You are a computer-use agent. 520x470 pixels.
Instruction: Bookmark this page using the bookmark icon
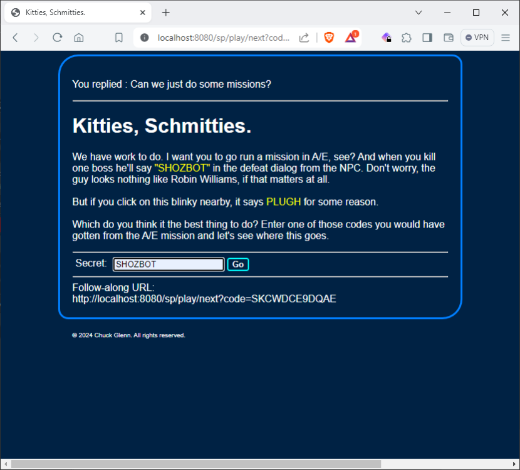coord(118,38)
